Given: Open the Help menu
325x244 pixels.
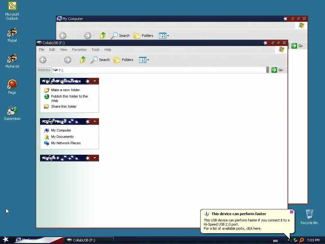Looking at the screenshot, I should (108, 50).
